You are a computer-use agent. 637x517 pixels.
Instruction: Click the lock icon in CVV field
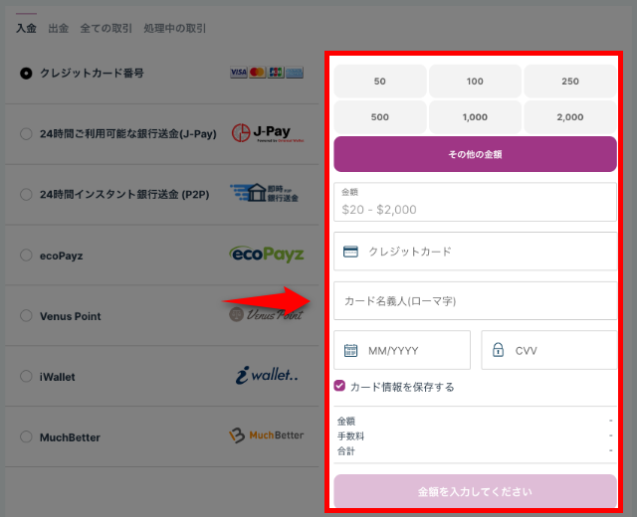point(498,351)
